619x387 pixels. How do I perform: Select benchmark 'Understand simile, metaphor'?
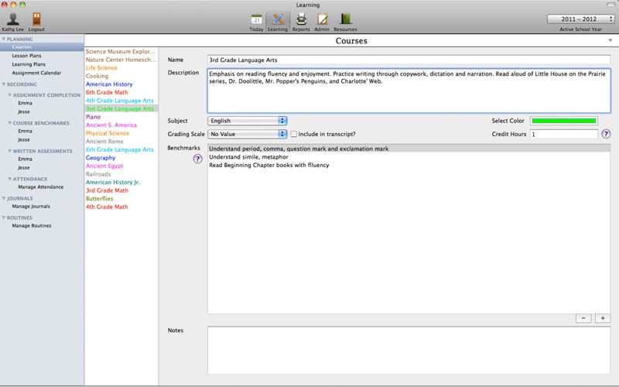(409, 157)
